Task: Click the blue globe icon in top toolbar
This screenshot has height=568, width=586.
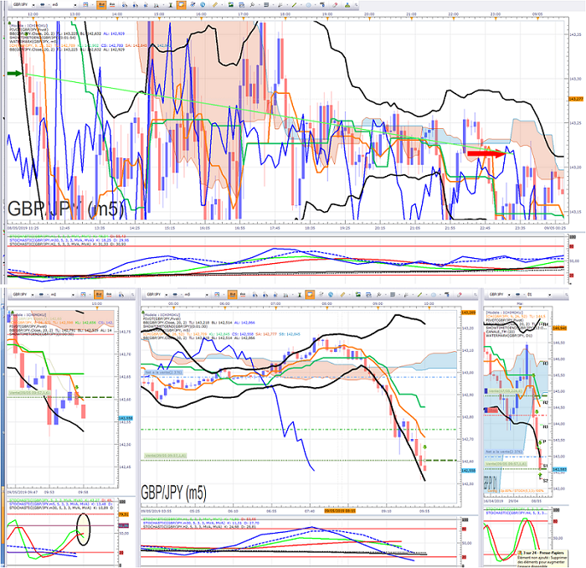Action: click(x=203, y=5)
